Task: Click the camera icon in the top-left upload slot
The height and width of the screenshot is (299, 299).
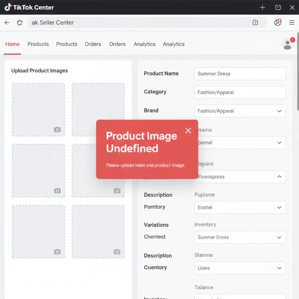Action: click(57, 130)
